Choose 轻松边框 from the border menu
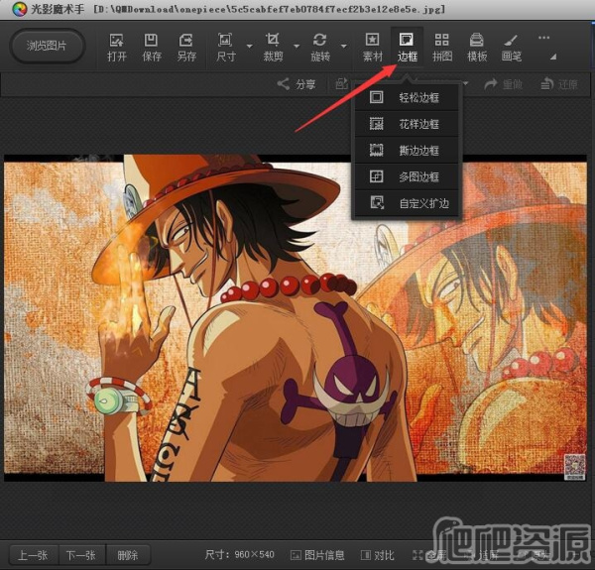The image size is (595, 570). point(407,97)
